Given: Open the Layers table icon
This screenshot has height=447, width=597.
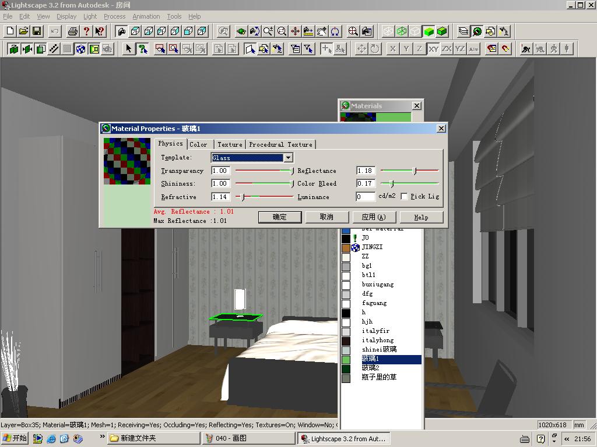Looking at the screenshot, I should click(x=463, y=31).
